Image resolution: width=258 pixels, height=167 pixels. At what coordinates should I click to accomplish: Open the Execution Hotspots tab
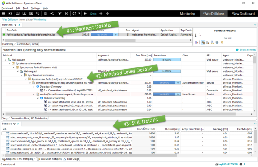[50, 159]
